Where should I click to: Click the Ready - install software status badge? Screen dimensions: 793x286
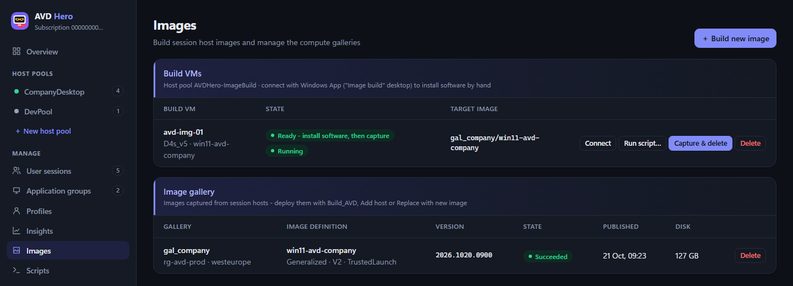click(330, 135)
